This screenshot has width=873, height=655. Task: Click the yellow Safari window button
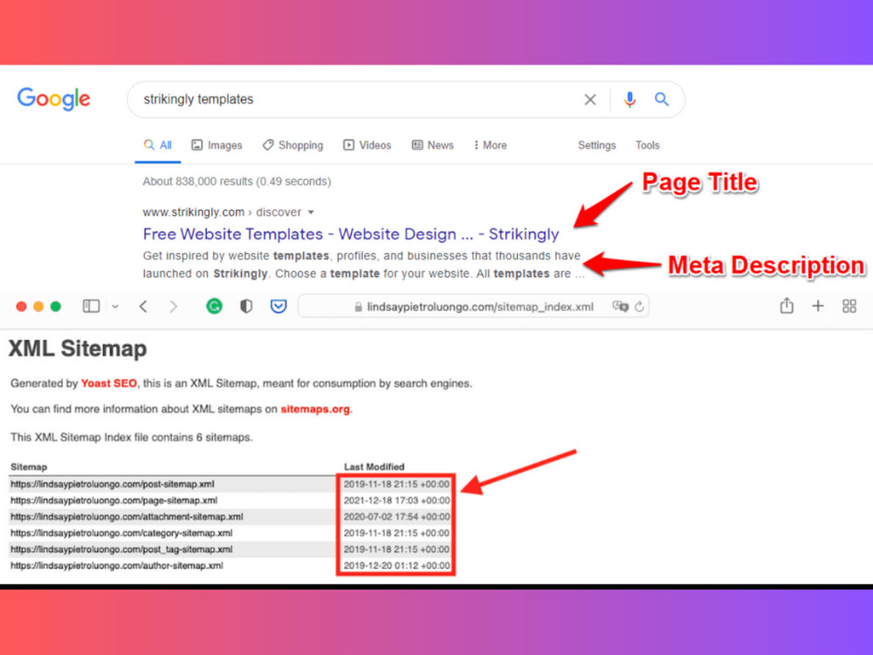click(x=38, y=307)
